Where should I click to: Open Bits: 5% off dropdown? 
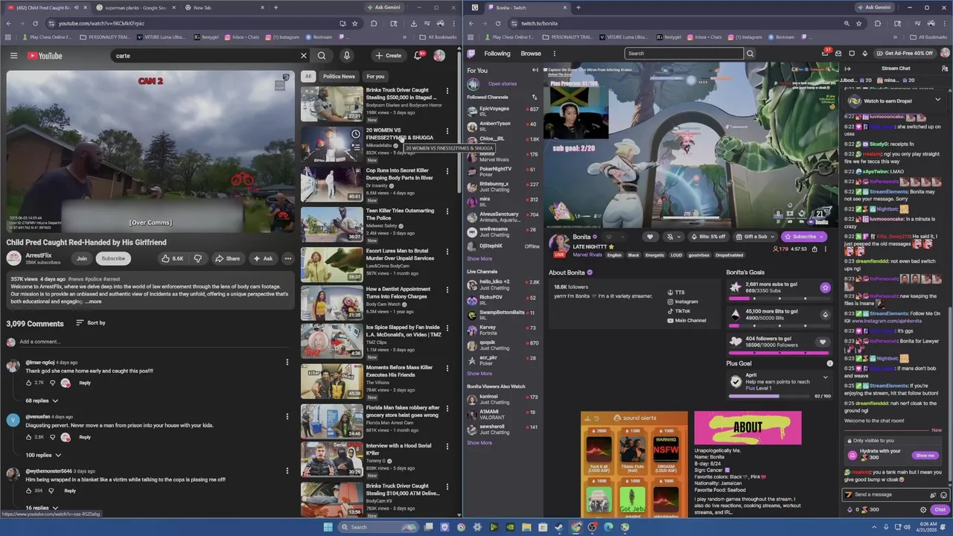[x=708, y=237]
